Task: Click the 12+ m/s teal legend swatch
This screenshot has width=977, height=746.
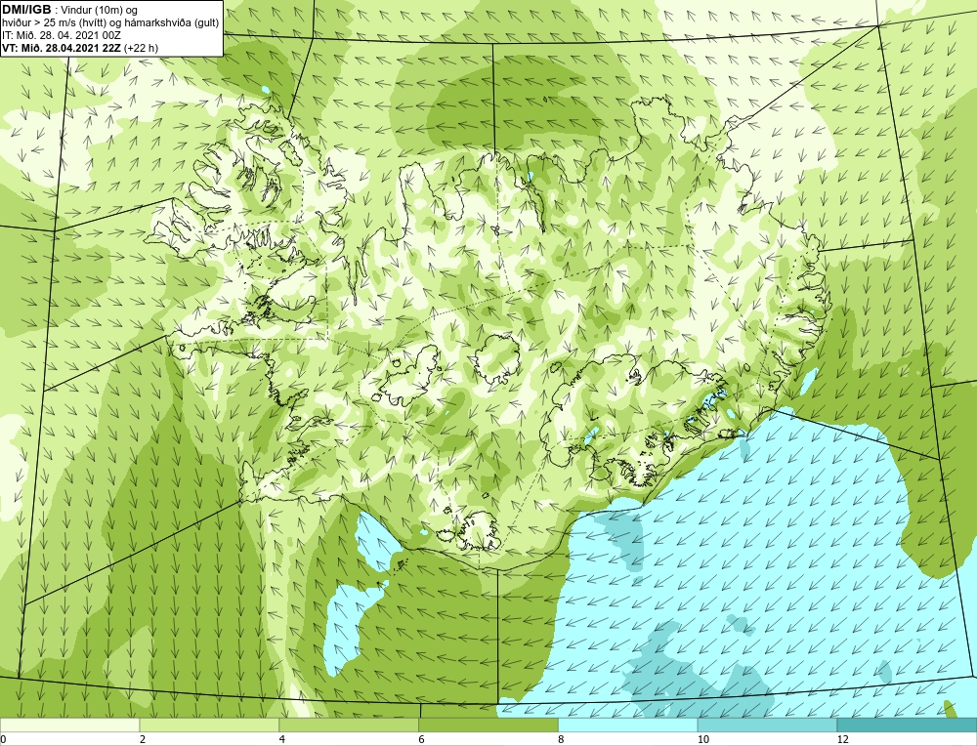Action: 908,725
